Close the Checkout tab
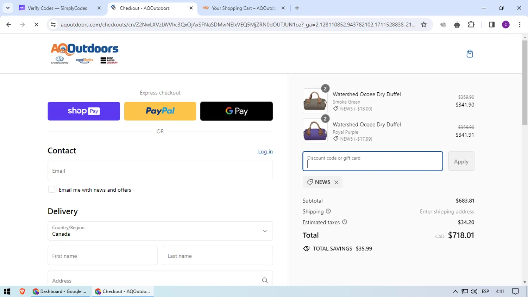Image resolution: width=528 pixels, height=297 pixels. 191,8
